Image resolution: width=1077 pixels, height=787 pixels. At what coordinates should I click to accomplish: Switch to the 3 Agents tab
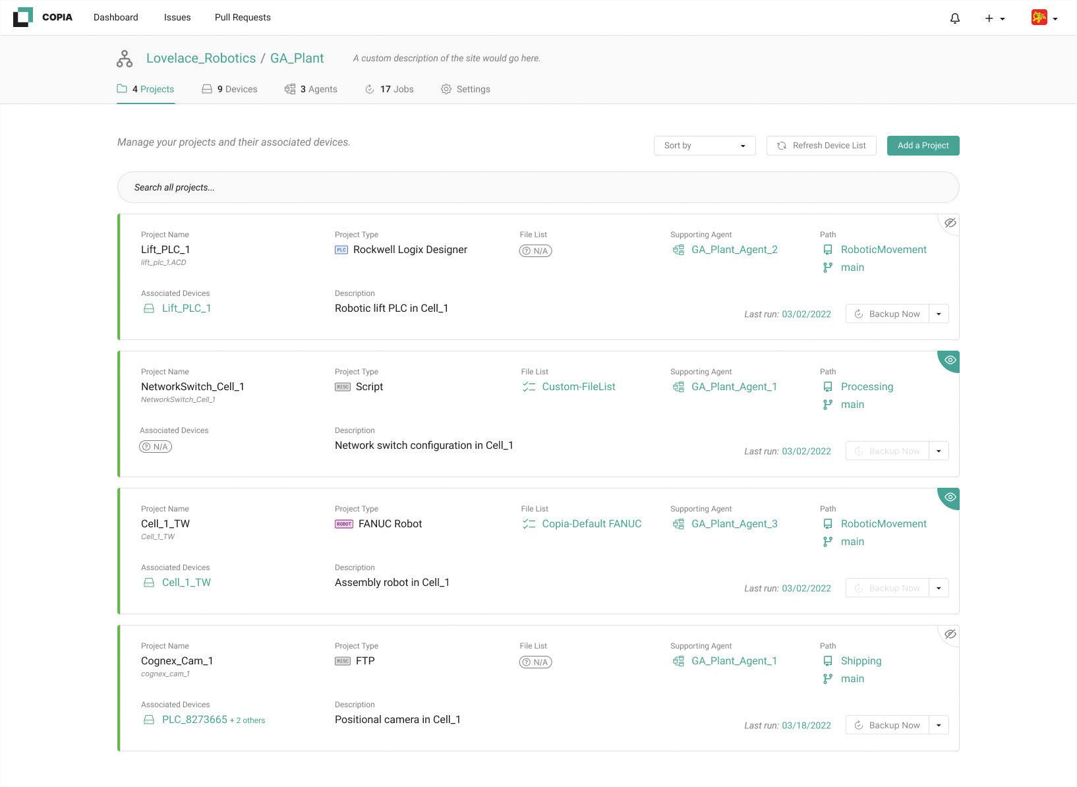point(311,89)
